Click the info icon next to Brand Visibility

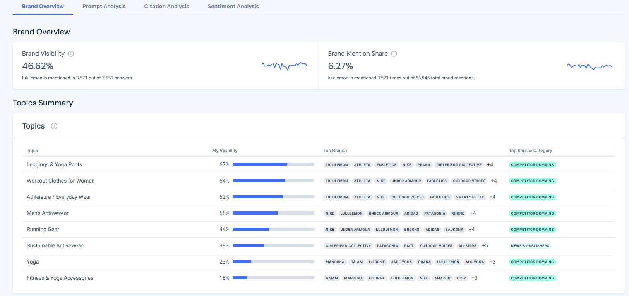tap(71, 54)
